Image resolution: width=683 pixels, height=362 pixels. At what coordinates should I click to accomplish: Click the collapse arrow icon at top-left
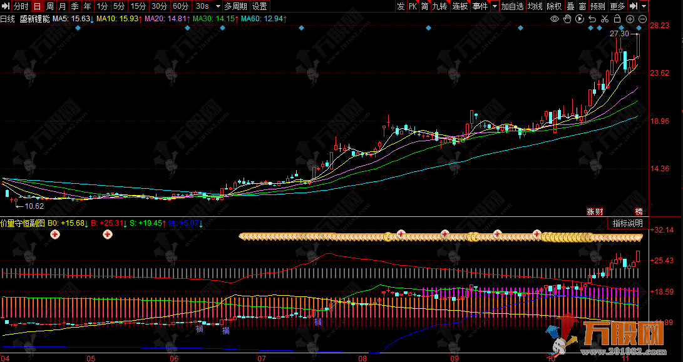pos(6,6)
